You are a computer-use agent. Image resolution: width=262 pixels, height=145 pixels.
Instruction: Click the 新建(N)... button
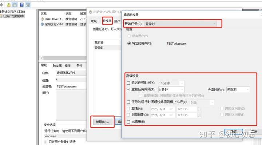[x=102, y=122]
